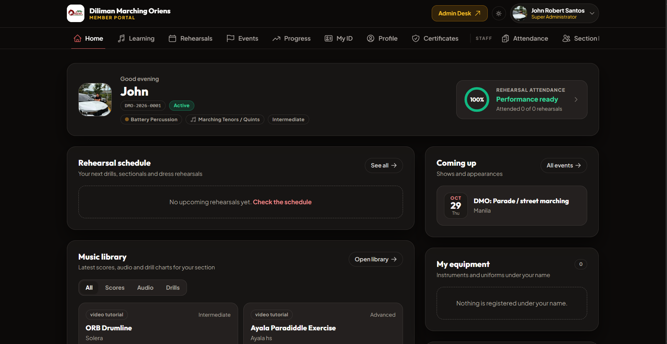Open the Admin Desk button
Screen dimensions: 667x344
[459, 13]
